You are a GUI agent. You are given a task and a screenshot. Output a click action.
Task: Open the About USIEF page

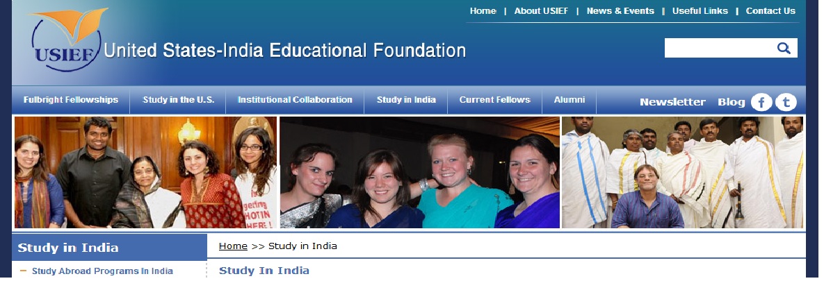(541, 11)
